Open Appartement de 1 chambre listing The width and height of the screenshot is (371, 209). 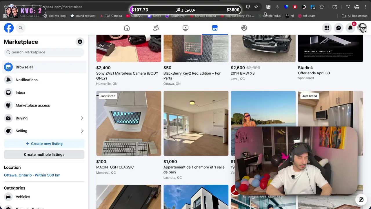[x=194, y=170]
